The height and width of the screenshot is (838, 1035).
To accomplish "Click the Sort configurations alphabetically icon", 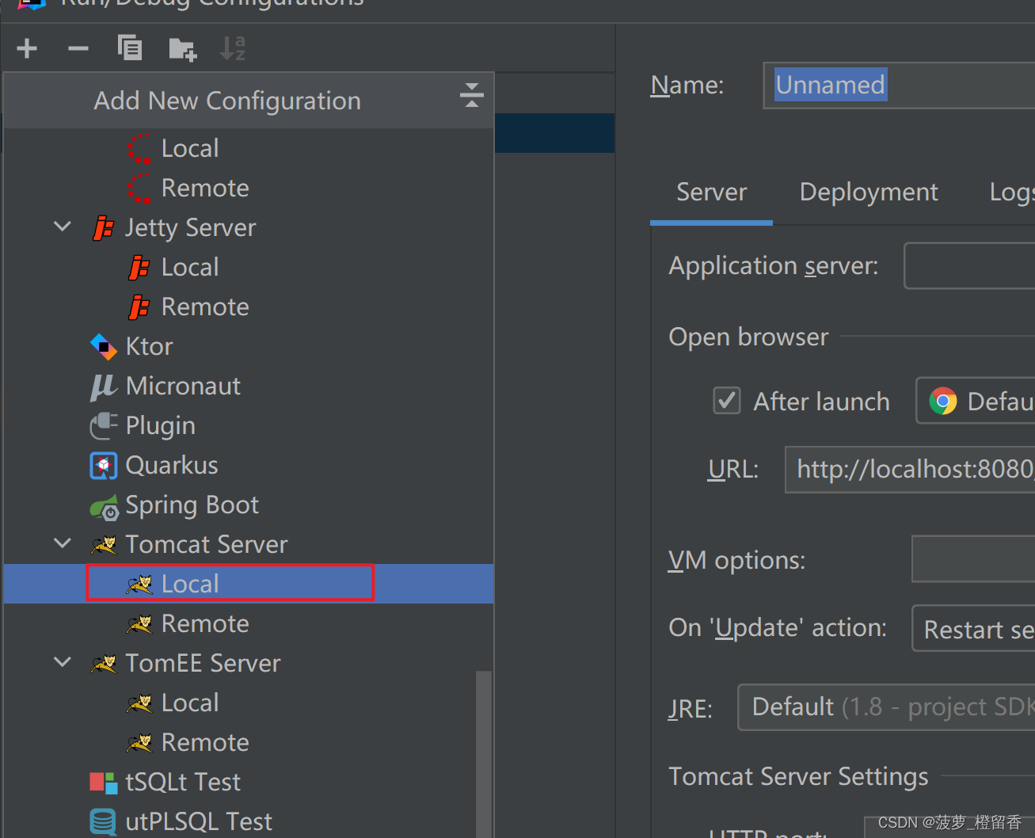I will coord(233,48).
